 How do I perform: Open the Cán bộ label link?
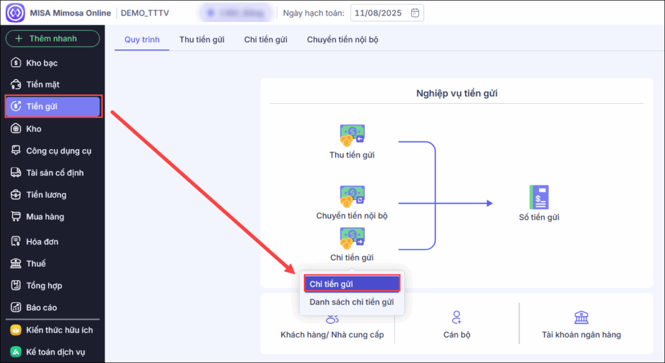click(x=457, y=334)
